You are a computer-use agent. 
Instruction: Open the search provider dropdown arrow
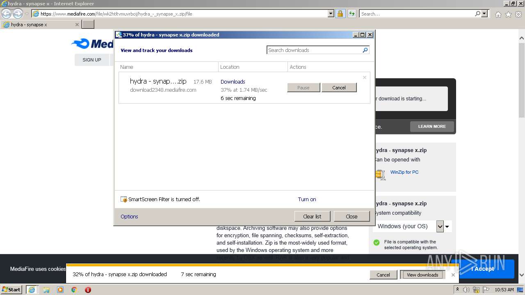[484, 14]
